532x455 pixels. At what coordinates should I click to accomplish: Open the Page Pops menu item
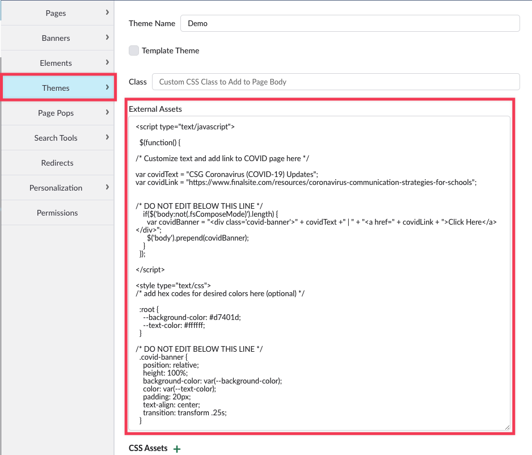[x=57, y=113]
